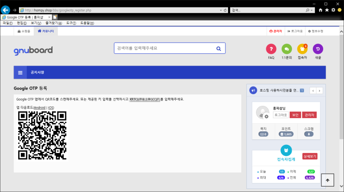Open the 접속자 visitors icon
The height and width of the screenshot is (192, 344).
coord(302,49)
